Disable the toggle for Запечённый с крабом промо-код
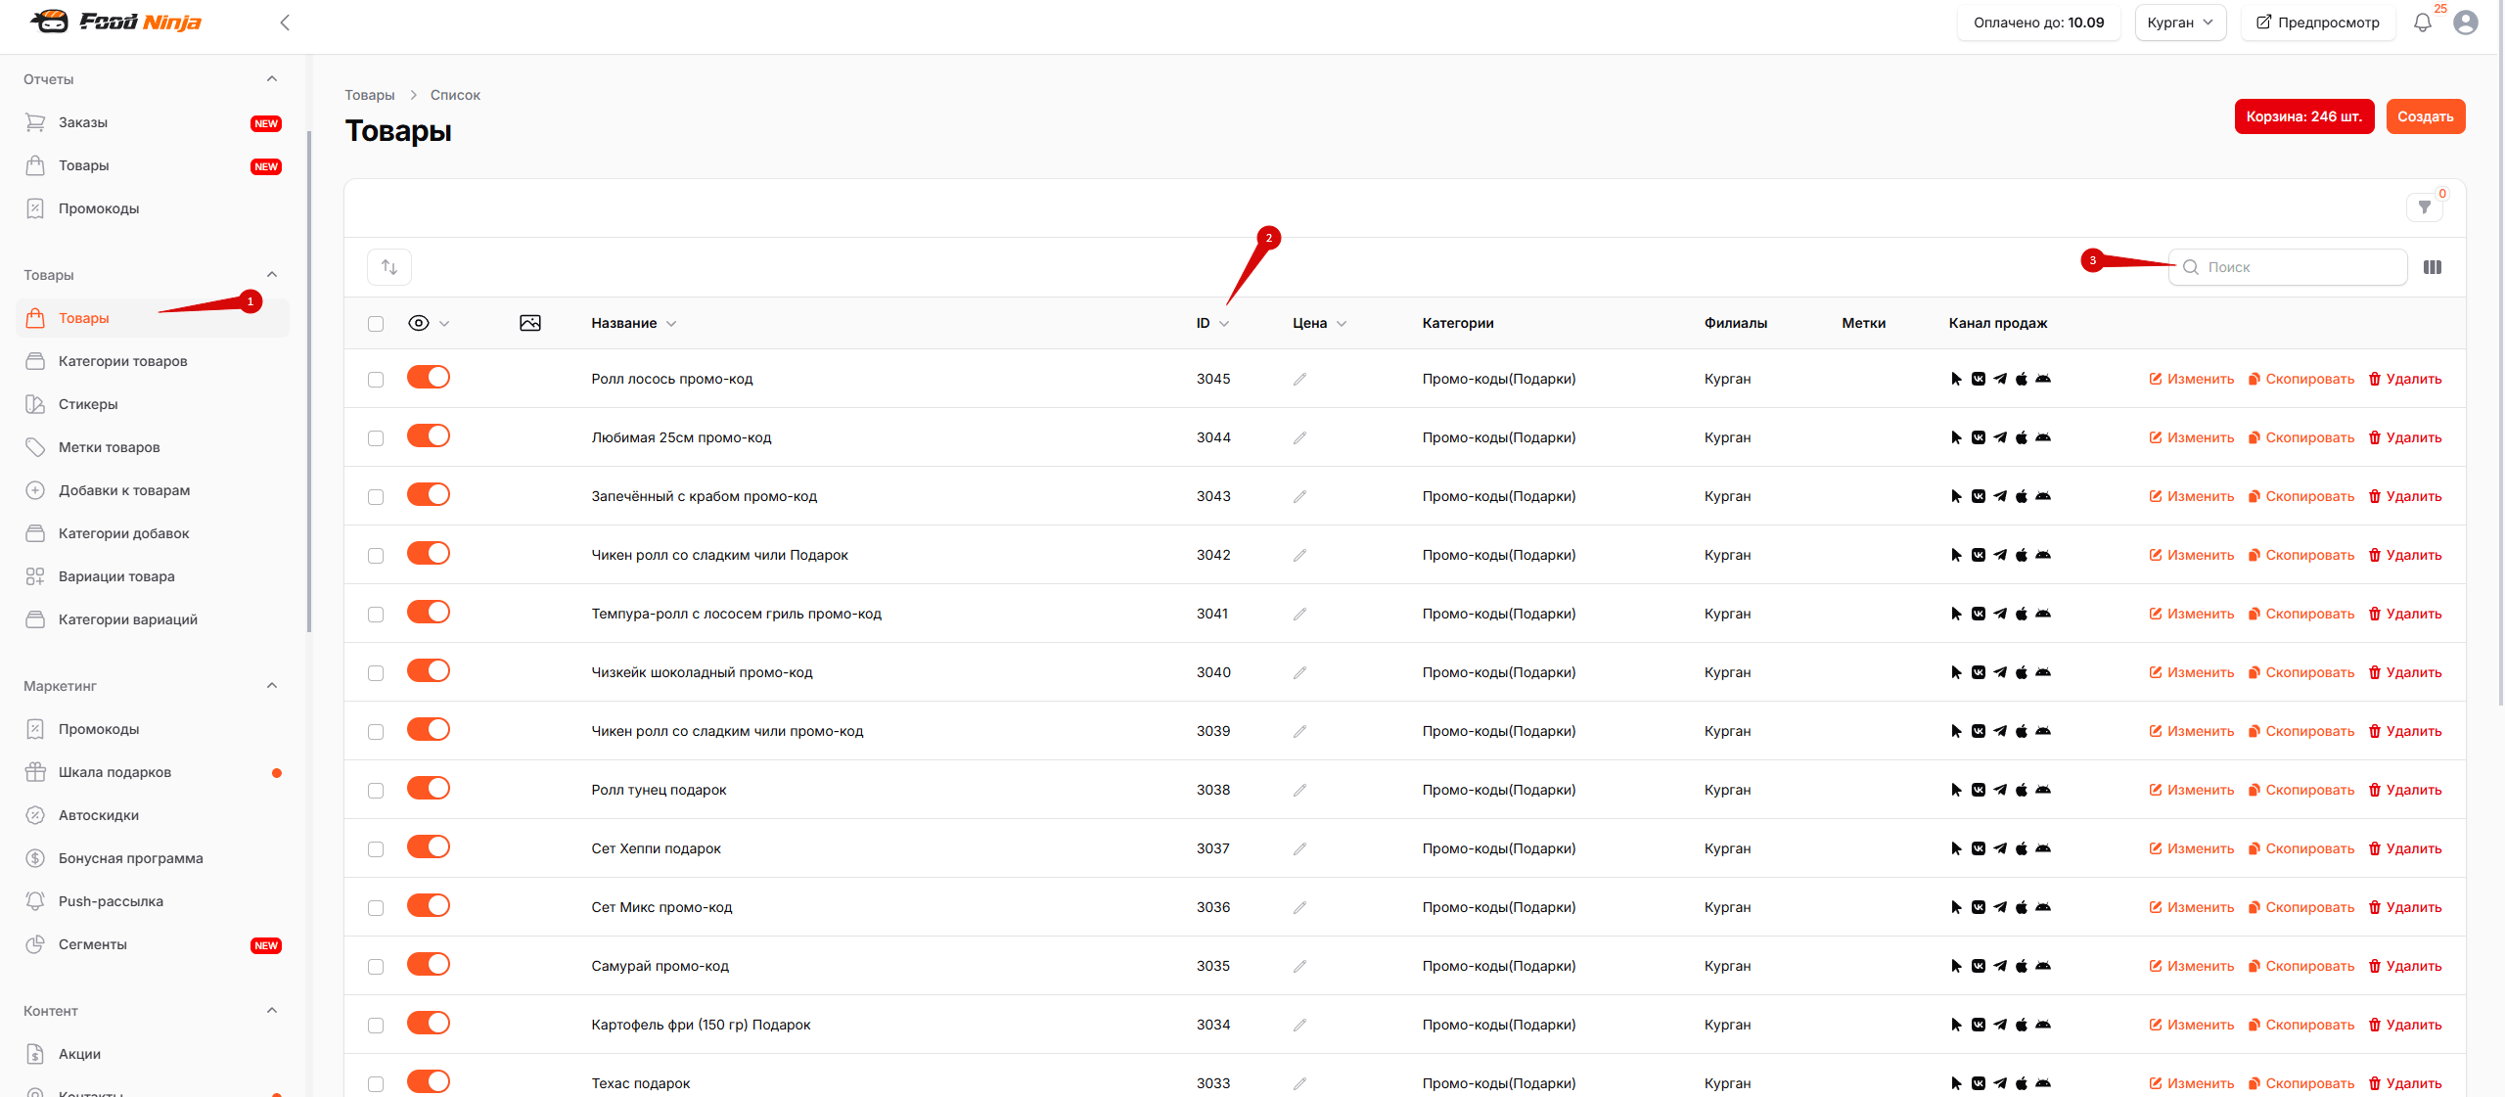This screenshot has height=1097, width=2505. pos(429,494)
